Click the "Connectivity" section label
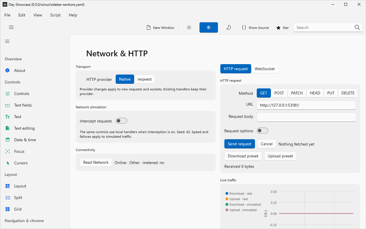 pos(86,150)
